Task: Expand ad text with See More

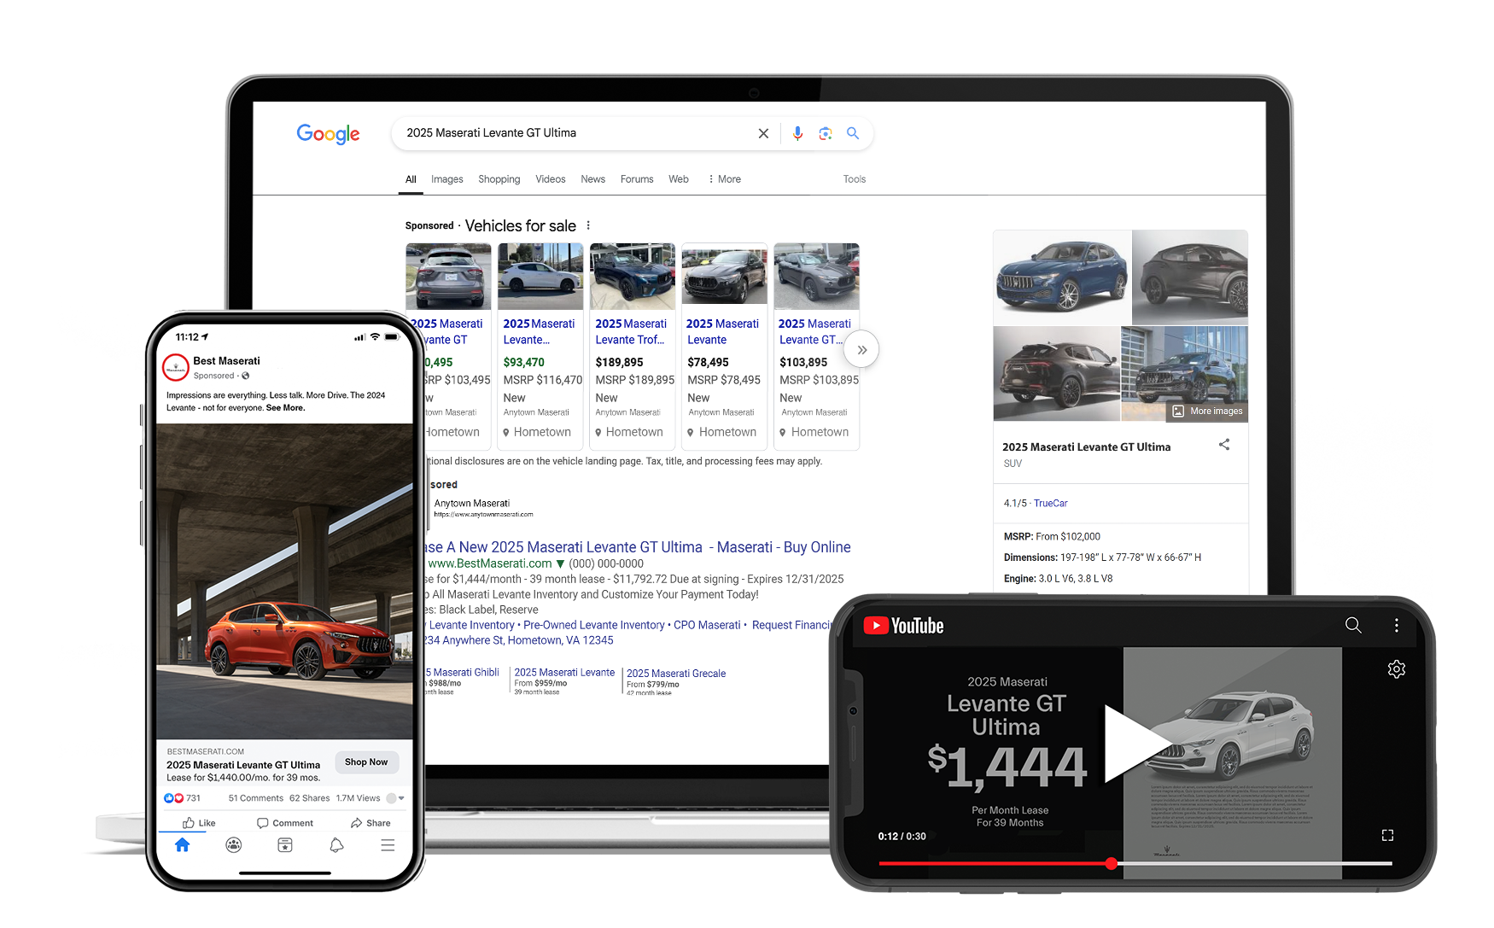Action: 285,408
